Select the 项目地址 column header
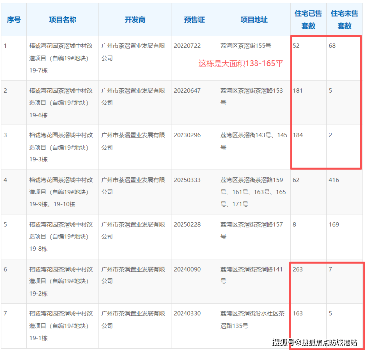Viewport: 365px width, 350px height. (x=254, y=20)
